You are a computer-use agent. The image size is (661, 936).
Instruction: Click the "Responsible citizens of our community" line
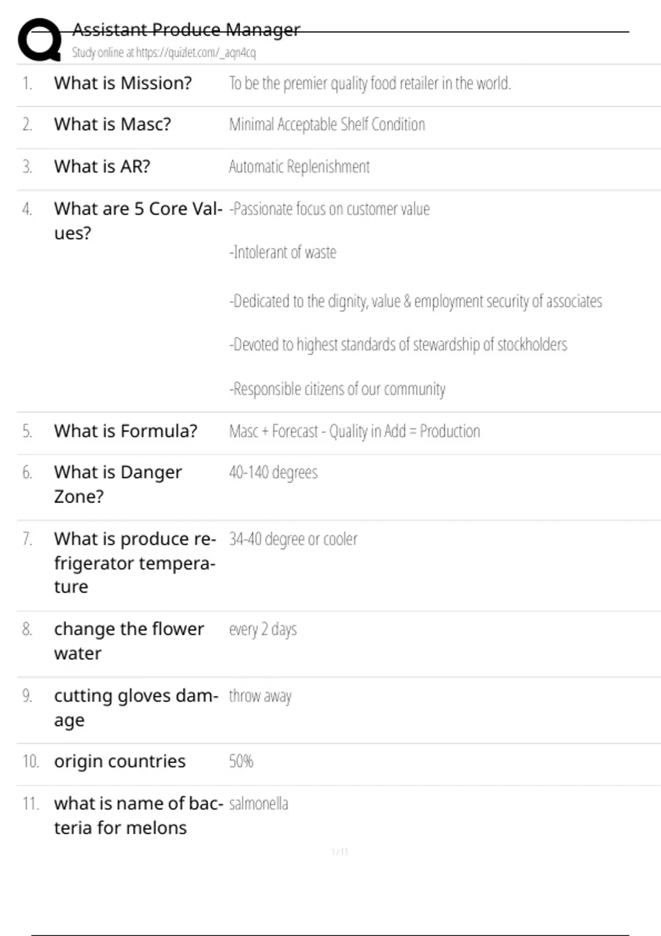pos(337,389)
